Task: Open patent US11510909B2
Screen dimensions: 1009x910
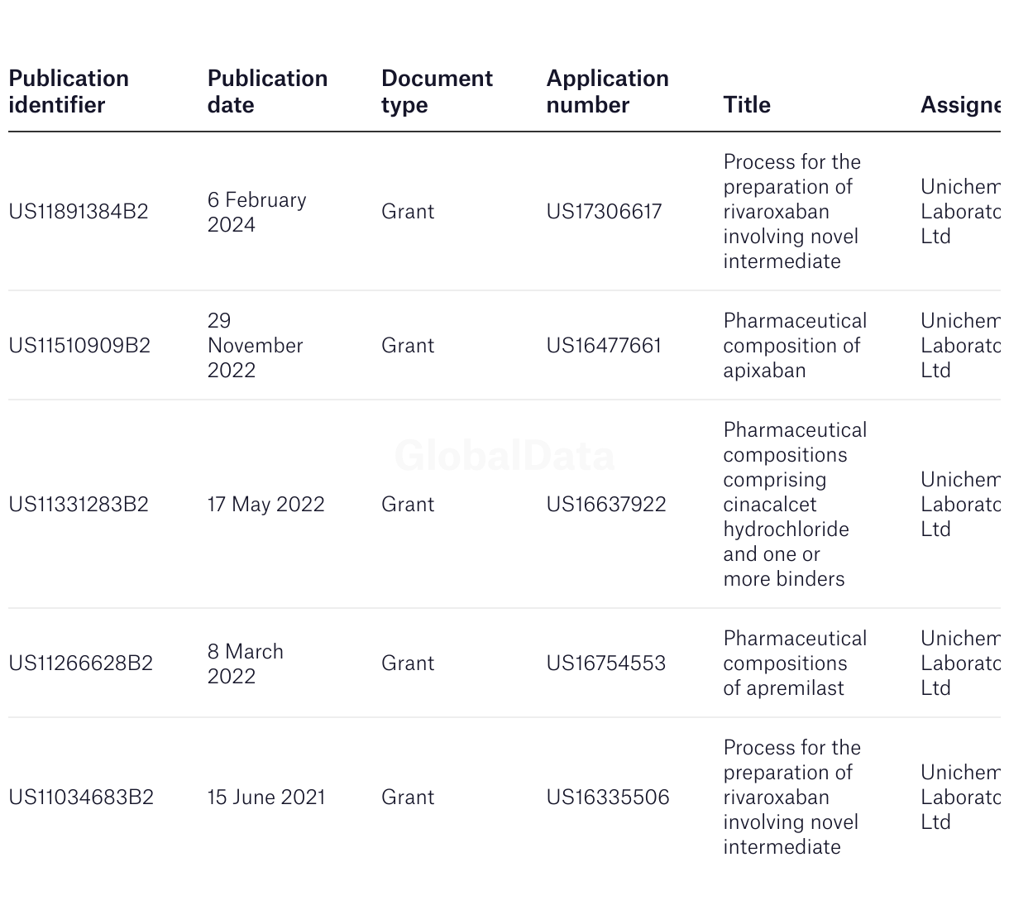Action: pyautogui.click(x=79, y=346)
